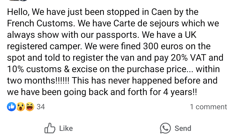Screen dimensions: 234x138
Task: Open the 1 comment link
Action: [x=209, y=107]
